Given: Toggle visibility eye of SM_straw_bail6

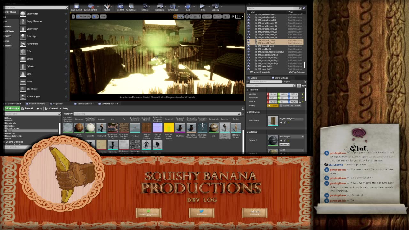Looking at the screenshot, I should [x=249, y=66].
